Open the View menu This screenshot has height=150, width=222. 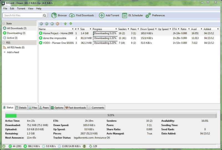31,9
